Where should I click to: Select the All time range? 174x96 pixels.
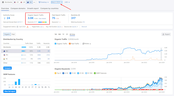[72, 34]
